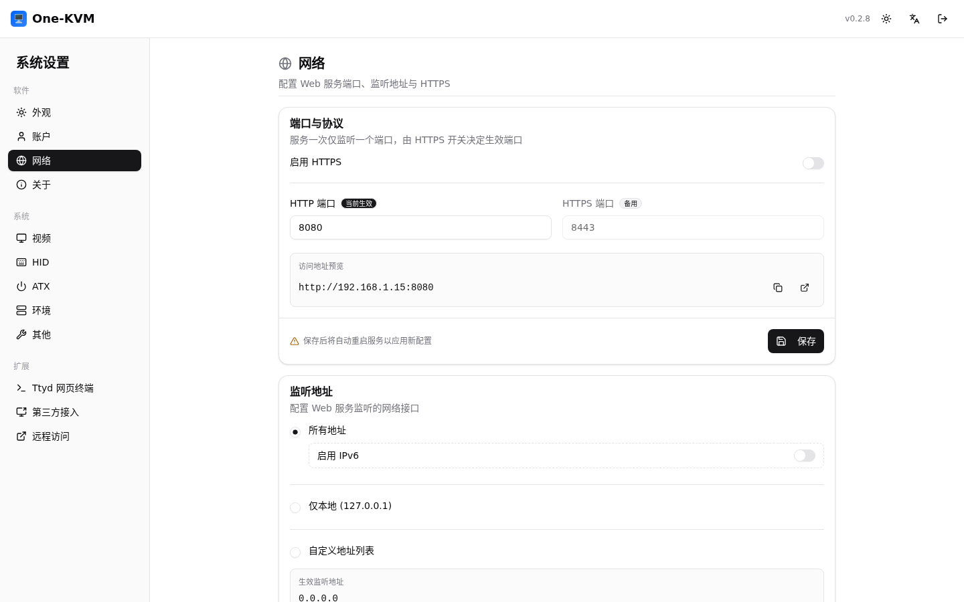
Task: Open the 关于 about page
Action: point(75,185)
